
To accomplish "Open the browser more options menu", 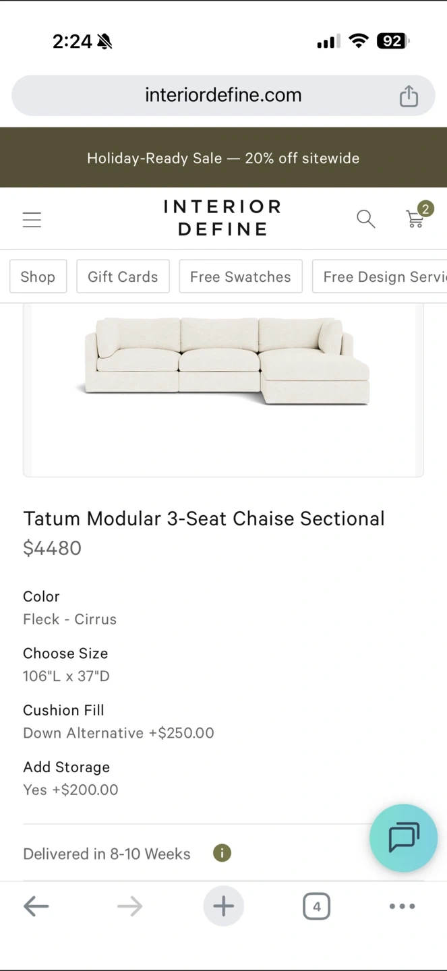I will coord(402,906).
